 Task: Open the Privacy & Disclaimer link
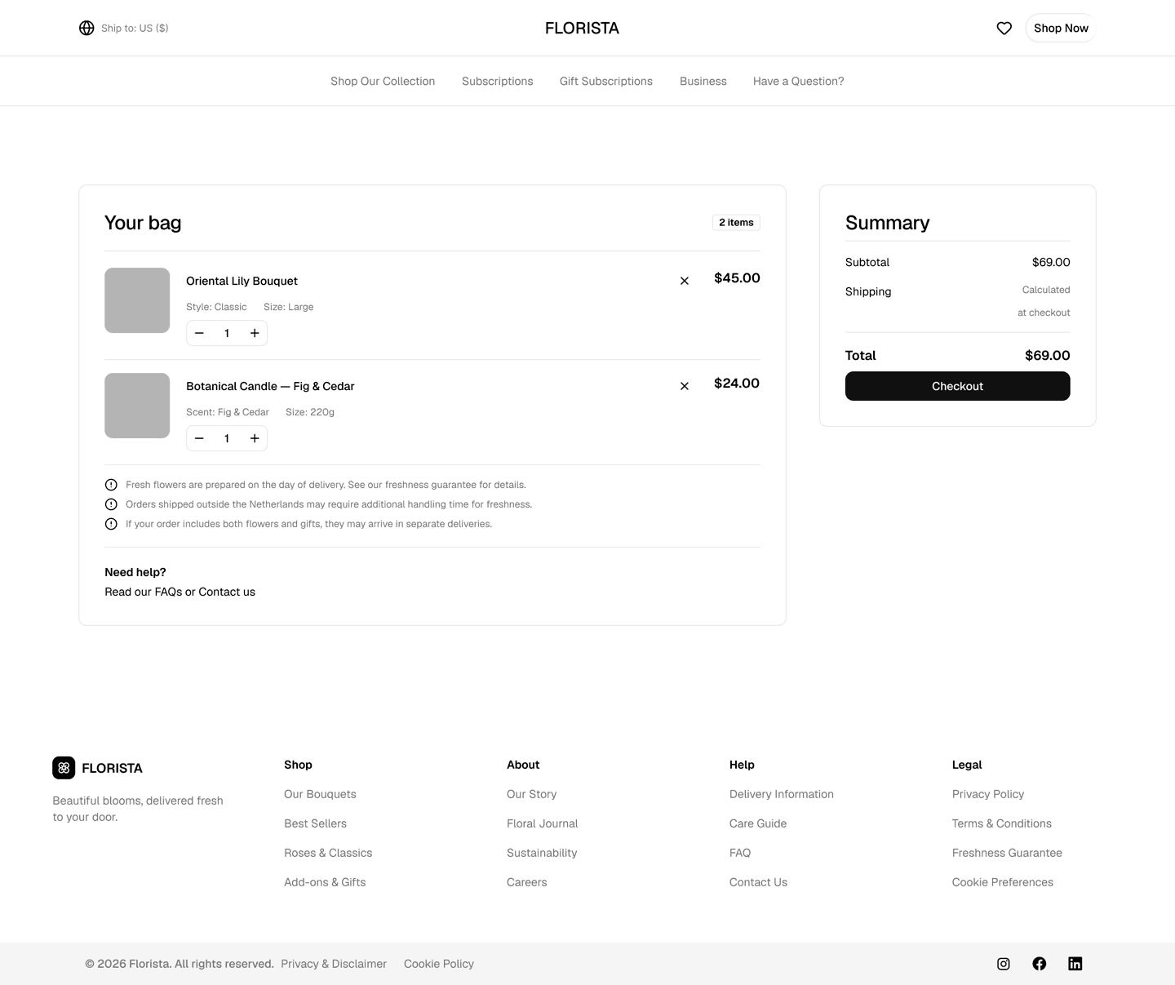coord(334,964)
